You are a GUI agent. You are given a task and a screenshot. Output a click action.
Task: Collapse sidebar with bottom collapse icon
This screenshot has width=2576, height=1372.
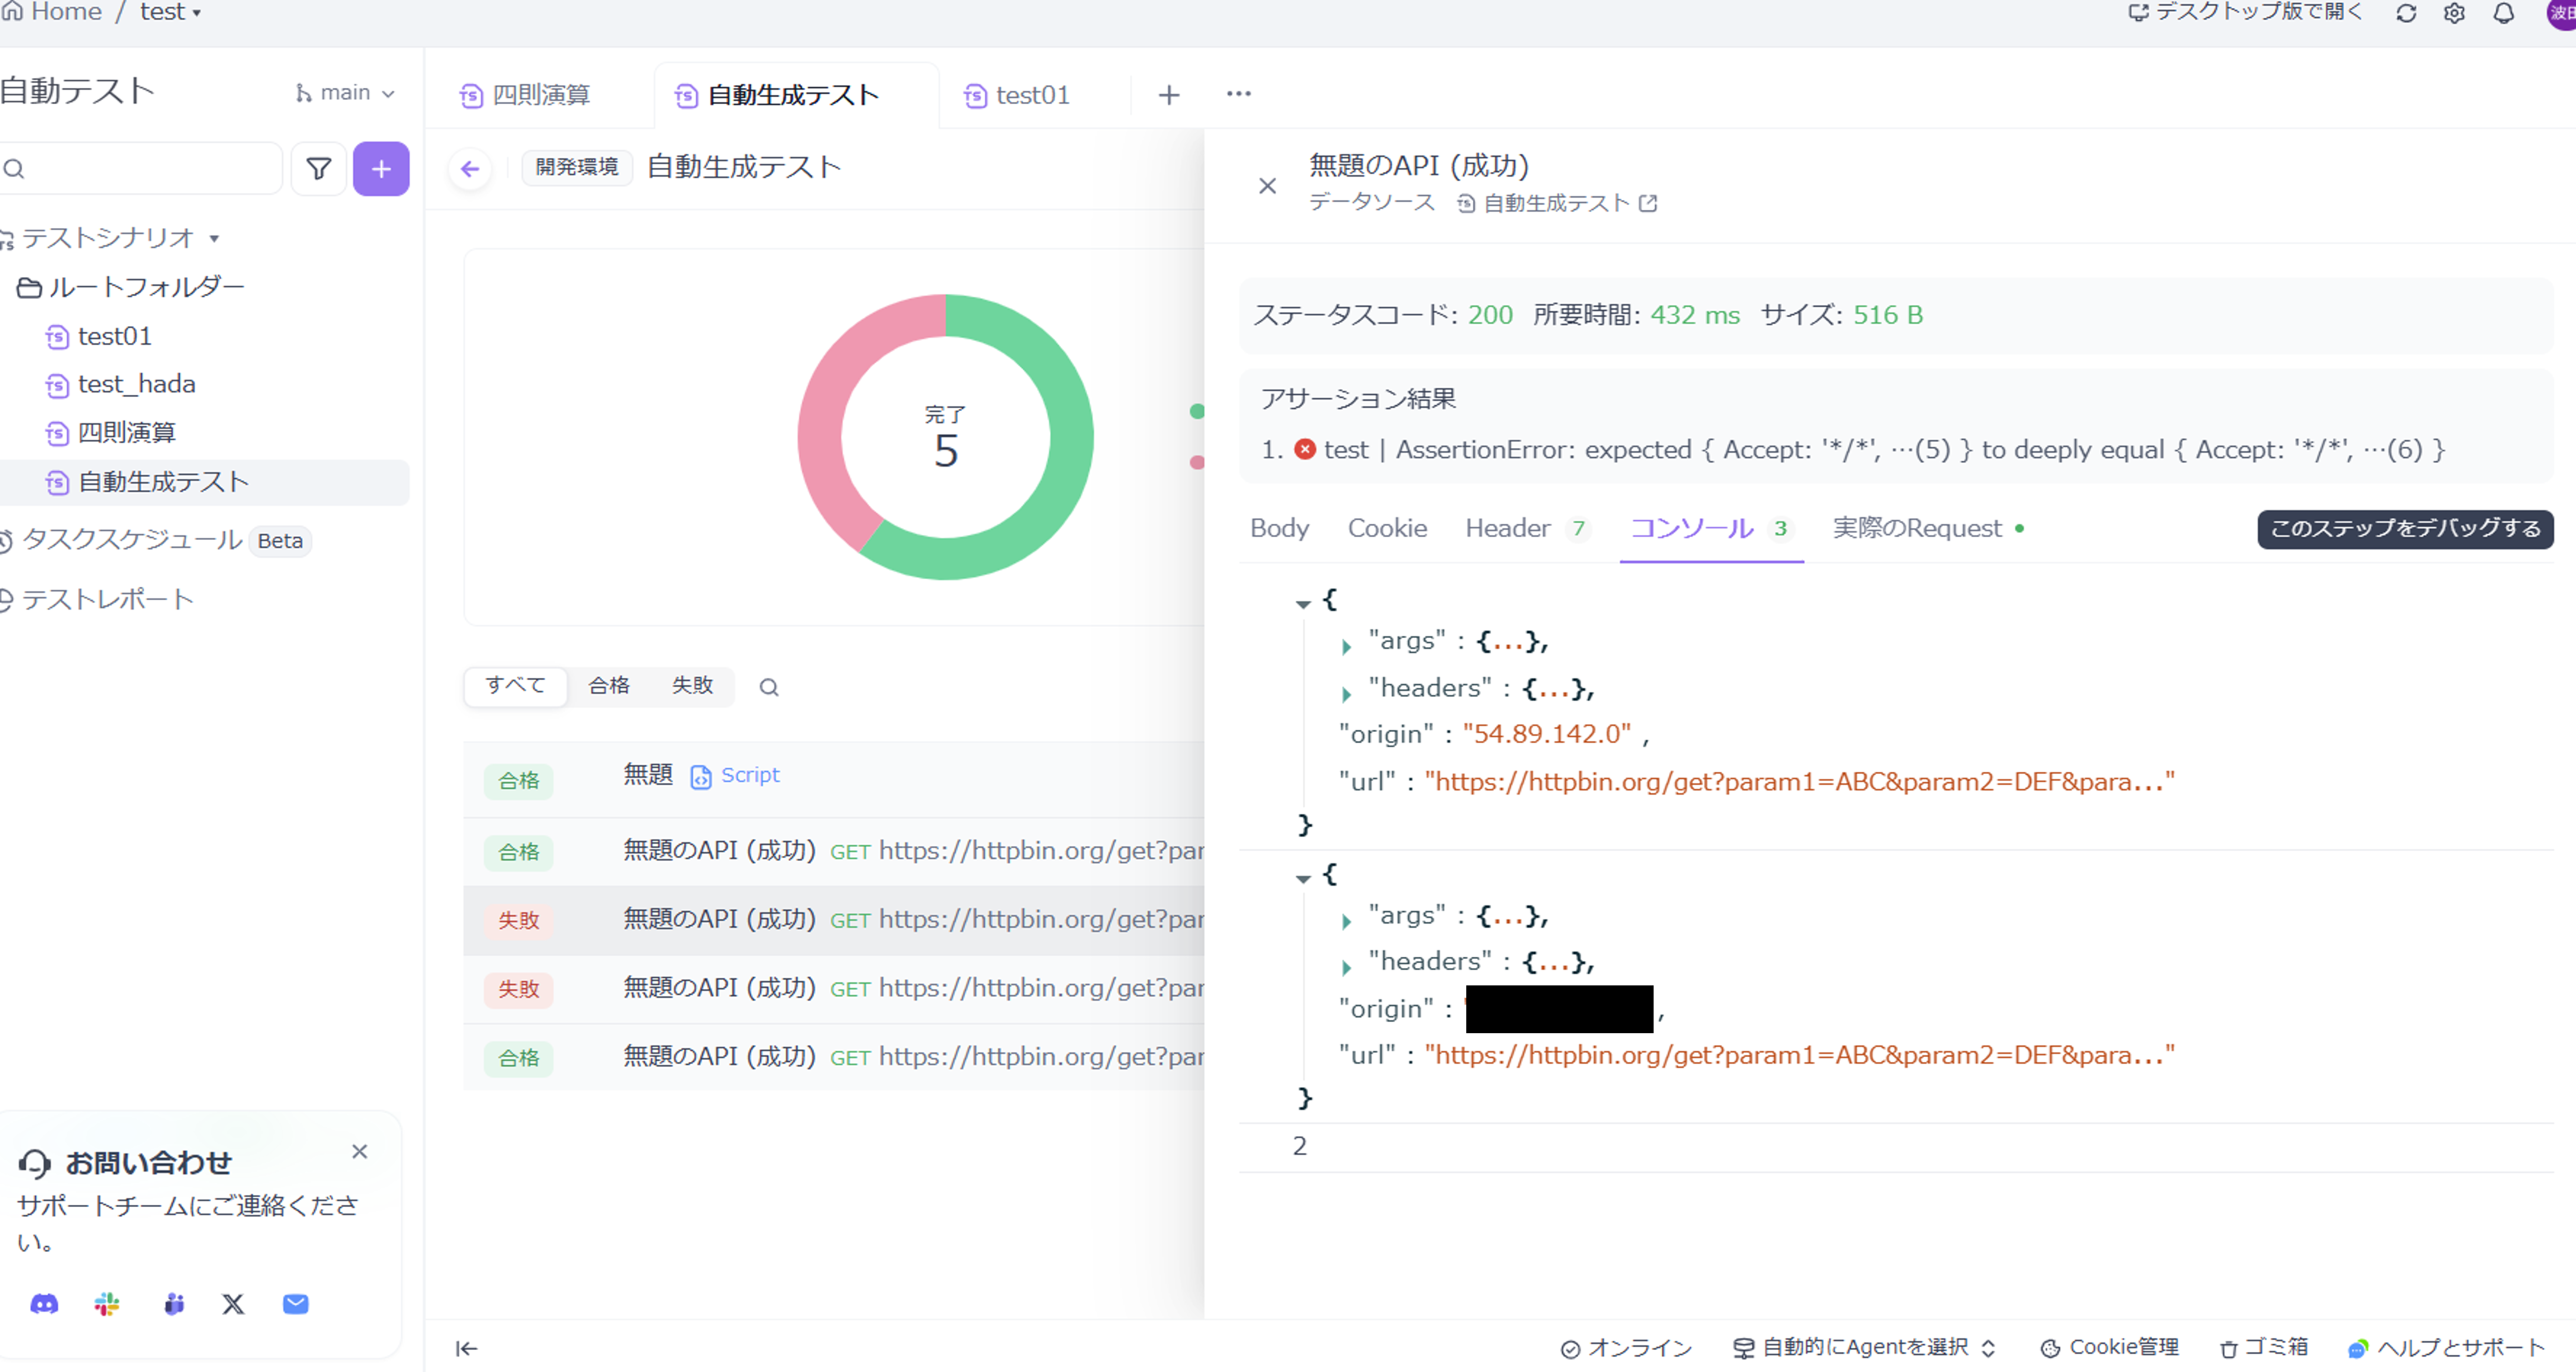point(466,1348)
